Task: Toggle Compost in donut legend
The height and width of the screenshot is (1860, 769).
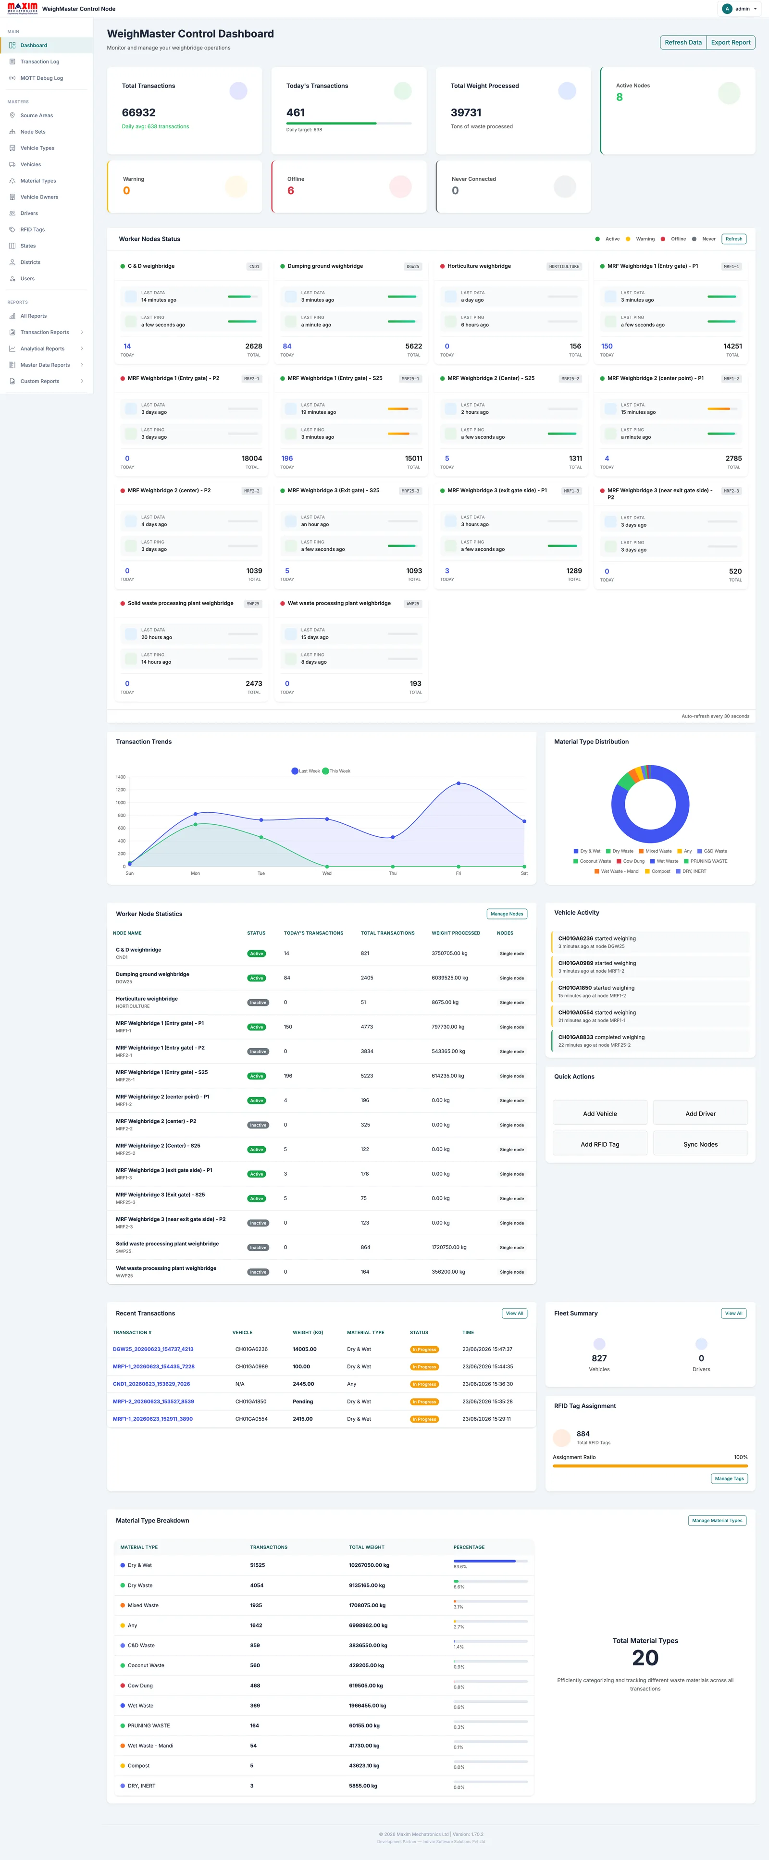Action: pyautogui.click(x=657, y=871)
